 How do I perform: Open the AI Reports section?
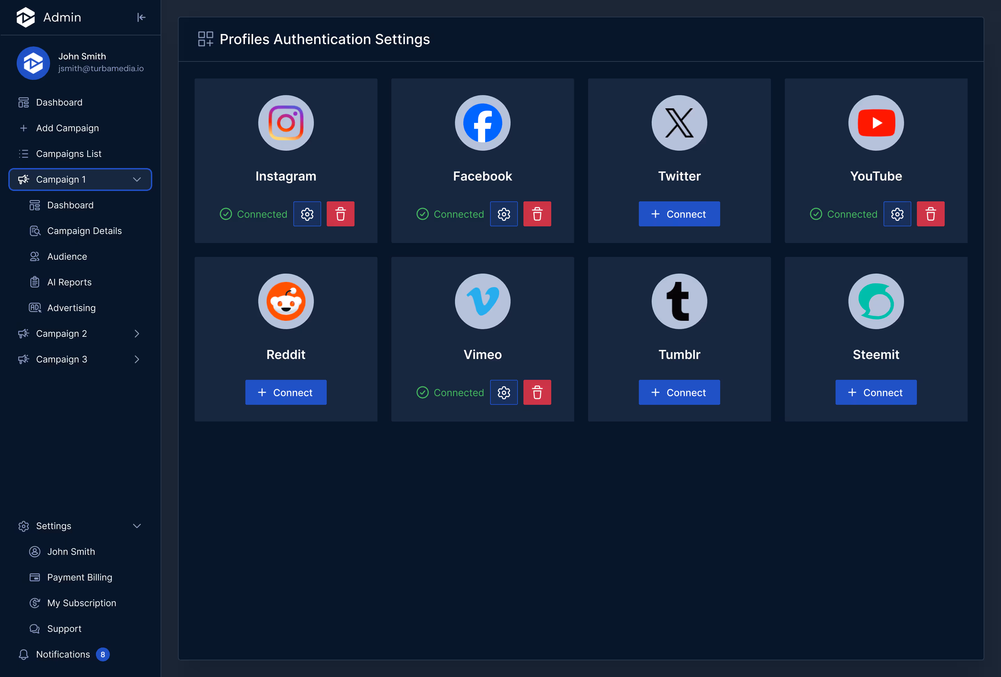(x=69, y=282)
